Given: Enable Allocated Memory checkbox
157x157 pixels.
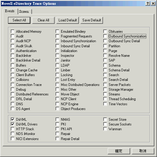Looking at the screenshot, I should pyautogui.click(x=13, y=31).
